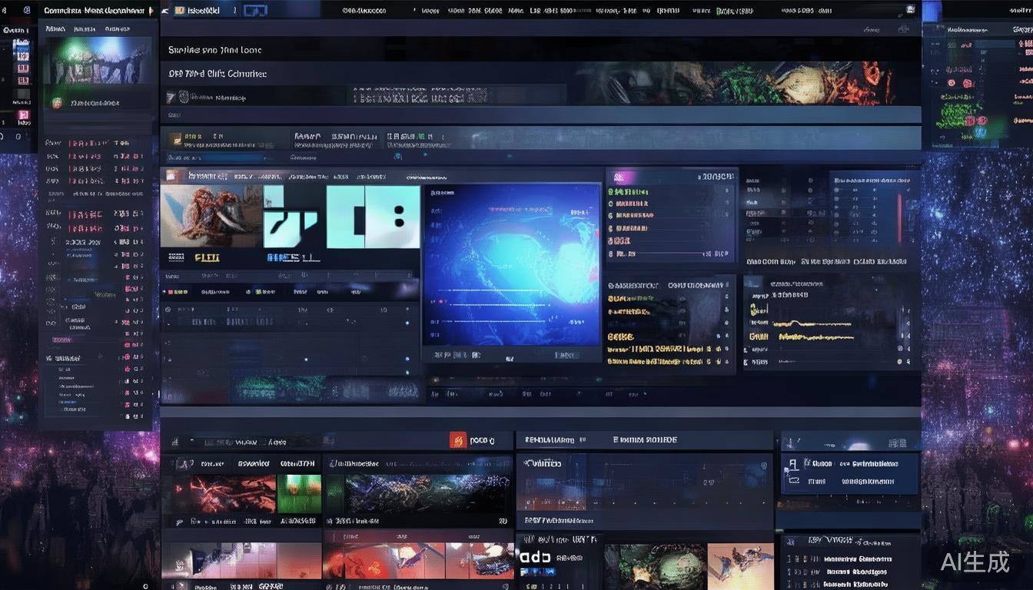The height and width of the screenshot is (590, 1033).
Task: Open the first tab in the left panel header
Action: tap(55, 28)
